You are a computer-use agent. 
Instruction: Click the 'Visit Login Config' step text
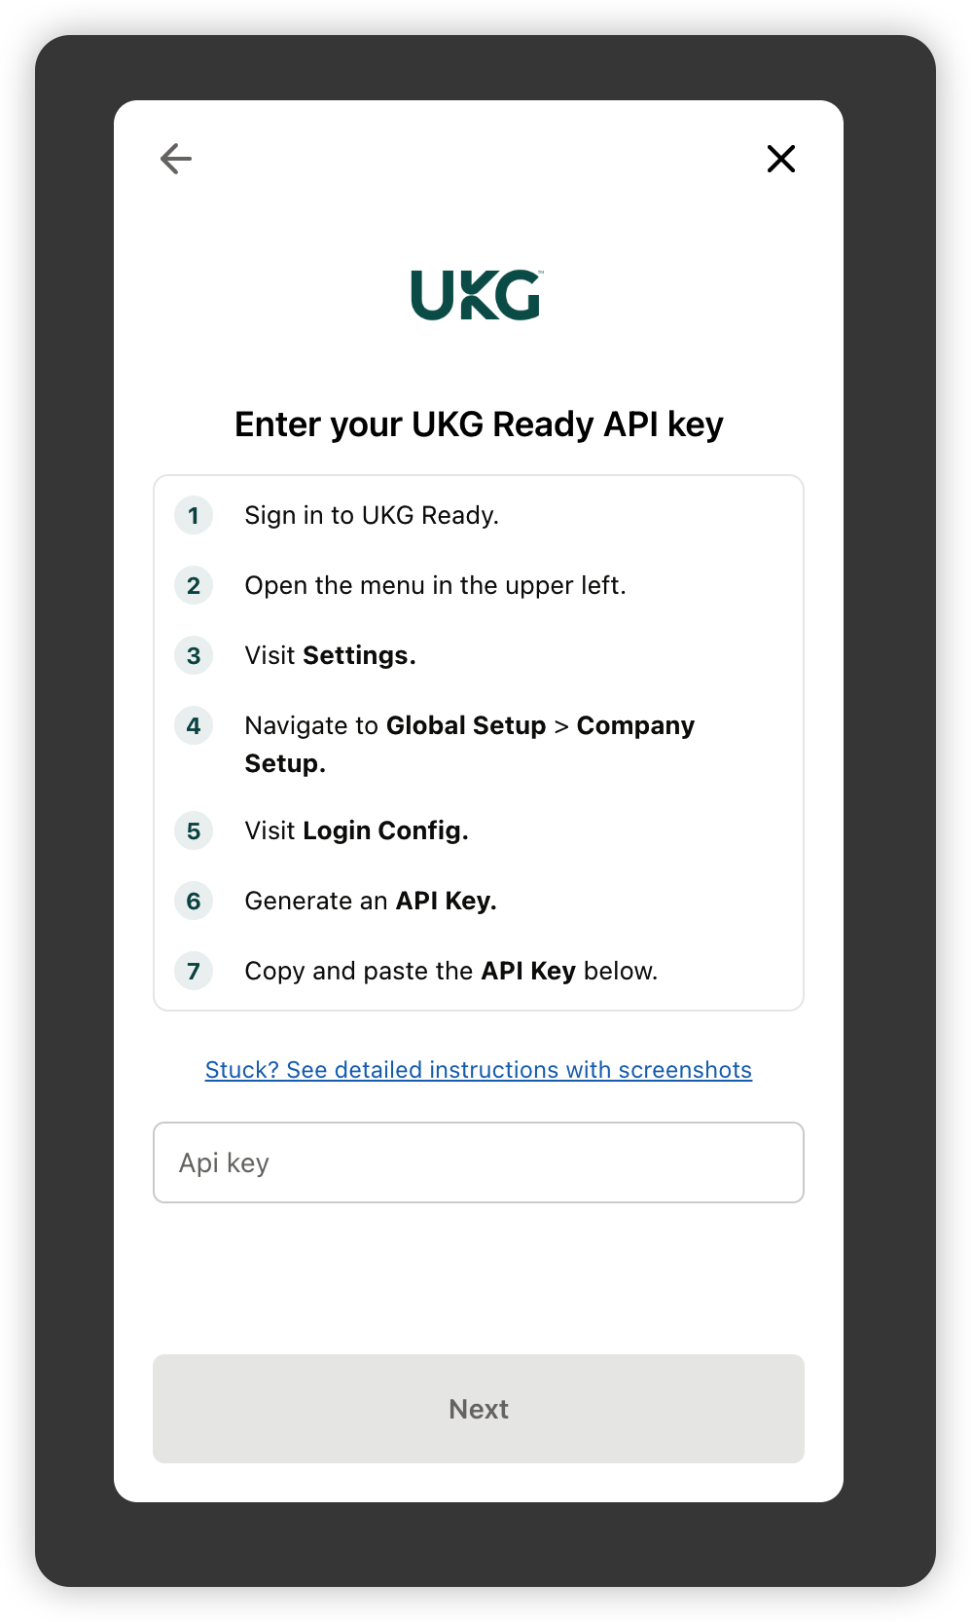tap(356, 830)
